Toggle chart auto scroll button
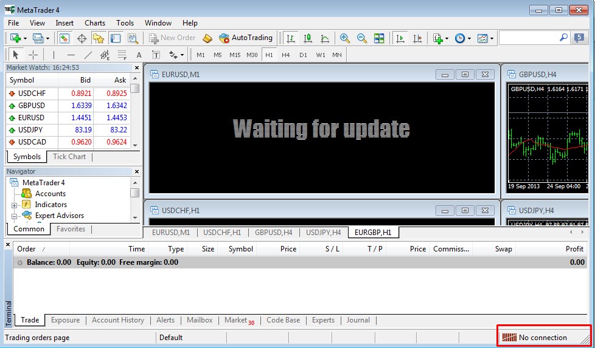This screenshot has width=595, height=348. point(400,38)
